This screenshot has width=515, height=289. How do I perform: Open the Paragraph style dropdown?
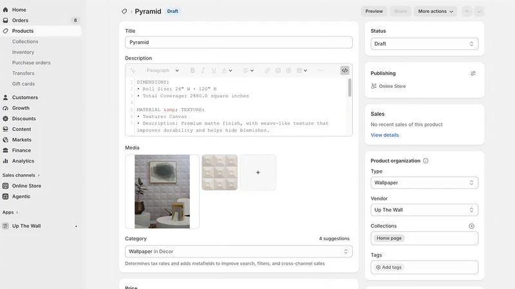[x=163, y=71]
